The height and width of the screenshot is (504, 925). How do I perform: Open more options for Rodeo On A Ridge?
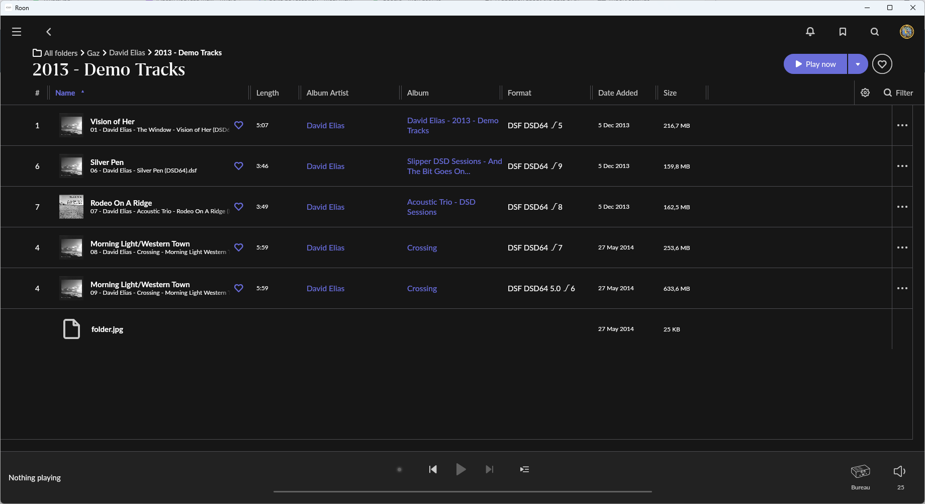902,207
